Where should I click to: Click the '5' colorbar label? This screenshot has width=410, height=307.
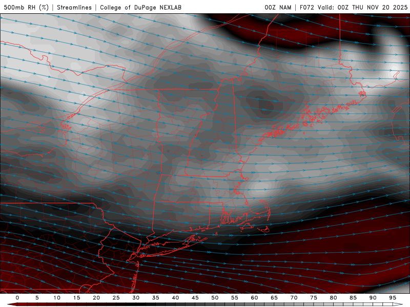tap(37, 298)
